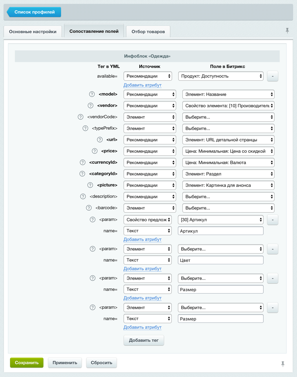The height and width of the screenshot is (377, 297).
Task: Click the 'Цвет' name text field
Action: [x=221, y=260]
